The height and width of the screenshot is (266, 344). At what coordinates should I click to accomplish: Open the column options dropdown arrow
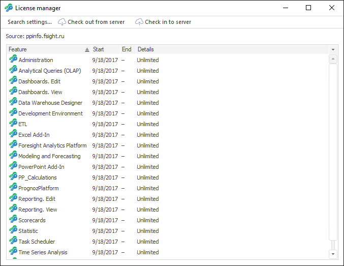coord(333,49)
